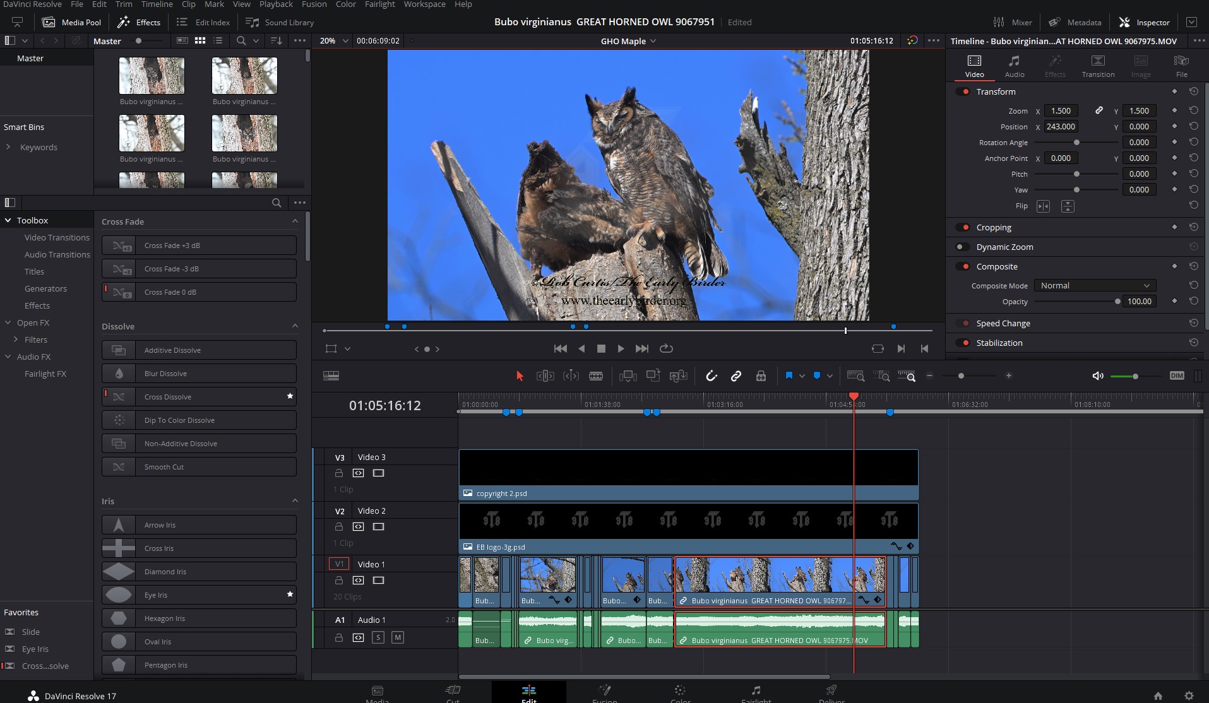This screenshot has width=1209, height=703.
Task: Open Composite Mode Normal dropdown
Action: click(x=1095, y=285)
